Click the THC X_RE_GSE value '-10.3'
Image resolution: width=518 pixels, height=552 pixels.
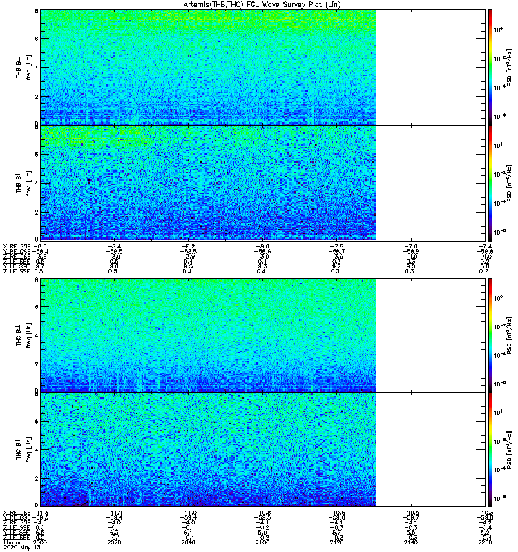pos(485,513)
